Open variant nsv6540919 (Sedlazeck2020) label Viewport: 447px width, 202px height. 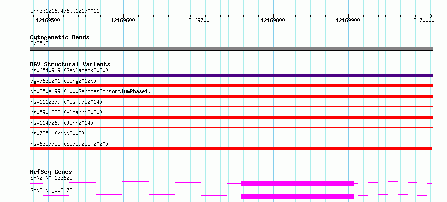click(x=69, y=70)
